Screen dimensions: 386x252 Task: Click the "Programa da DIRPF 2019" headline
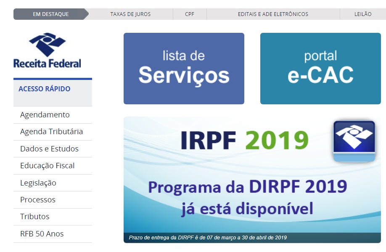pos(248,187)
